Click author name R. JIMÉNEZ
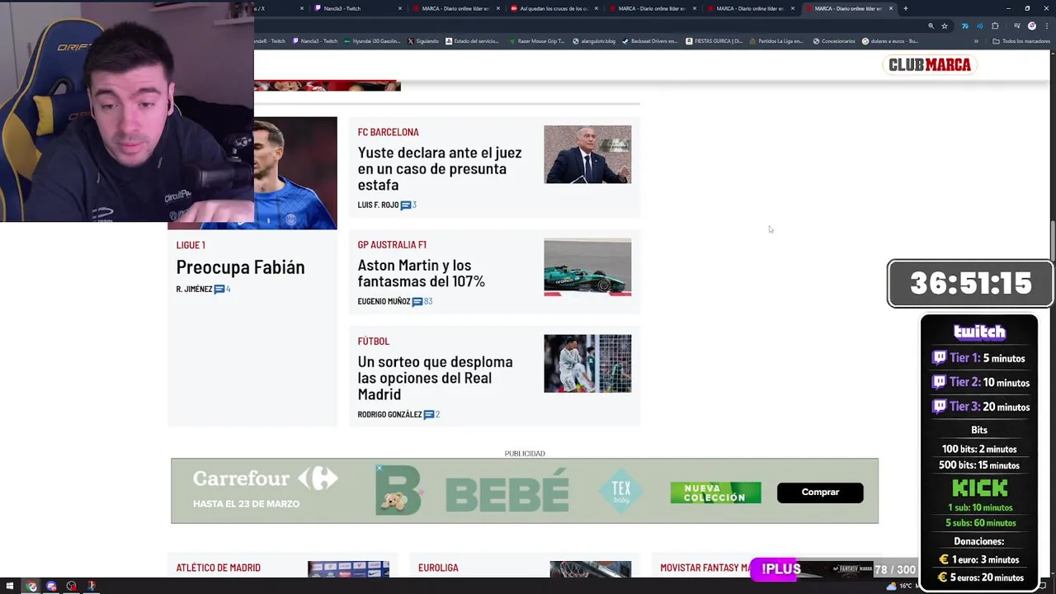 coord(194,289)
